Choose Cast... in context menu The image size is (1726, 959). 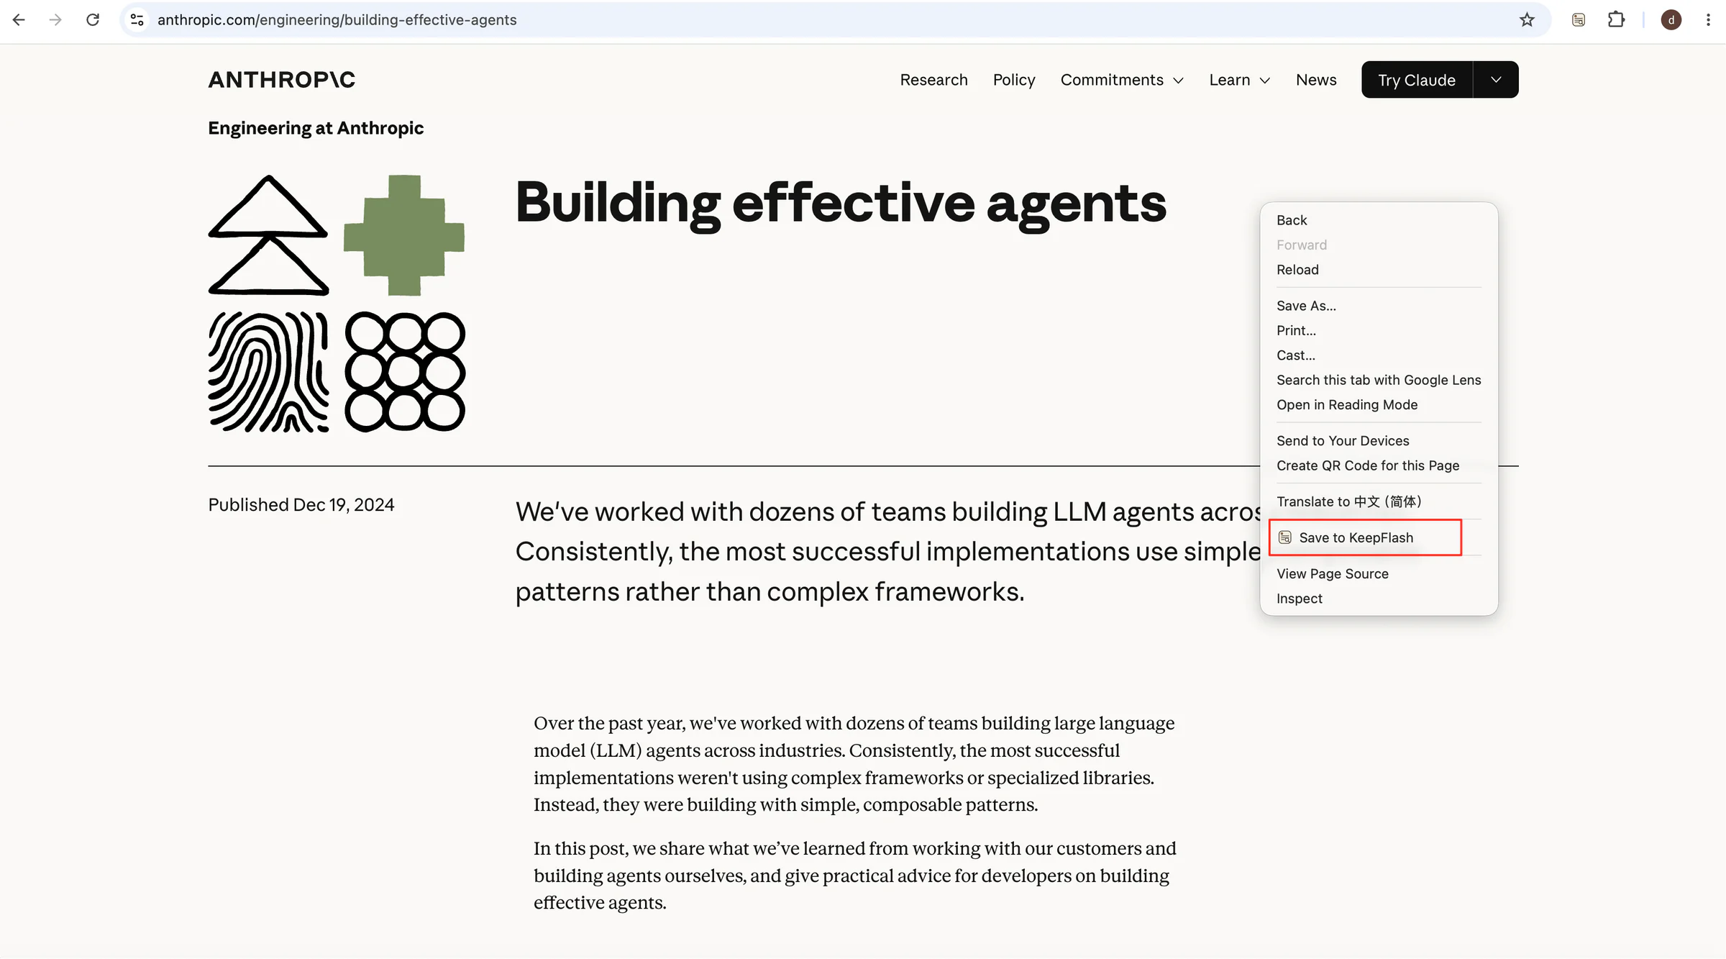(x=1379, y=355)
